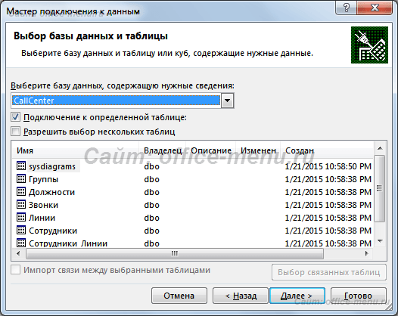Open the help question mark button

tap(347, 8)
